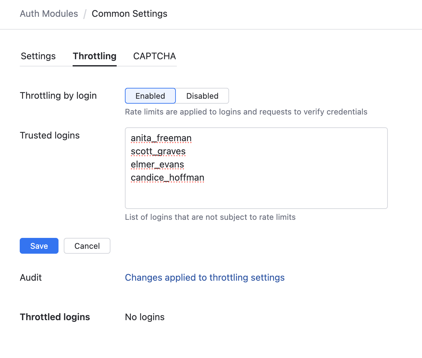Viewport: 422px width, 358px height.
Task: Select the scott_graves login entry
Action: (158, 151)
